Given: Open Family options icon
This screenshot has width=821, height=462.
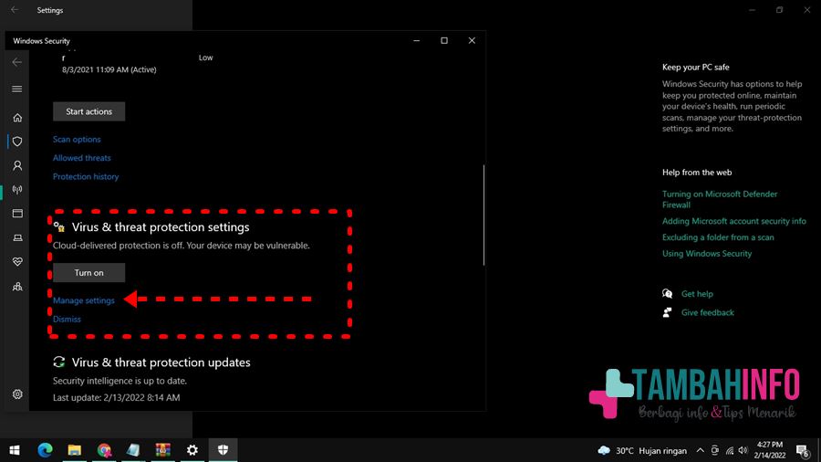Looking at the screenshot, I should click(x=17, y=287).
